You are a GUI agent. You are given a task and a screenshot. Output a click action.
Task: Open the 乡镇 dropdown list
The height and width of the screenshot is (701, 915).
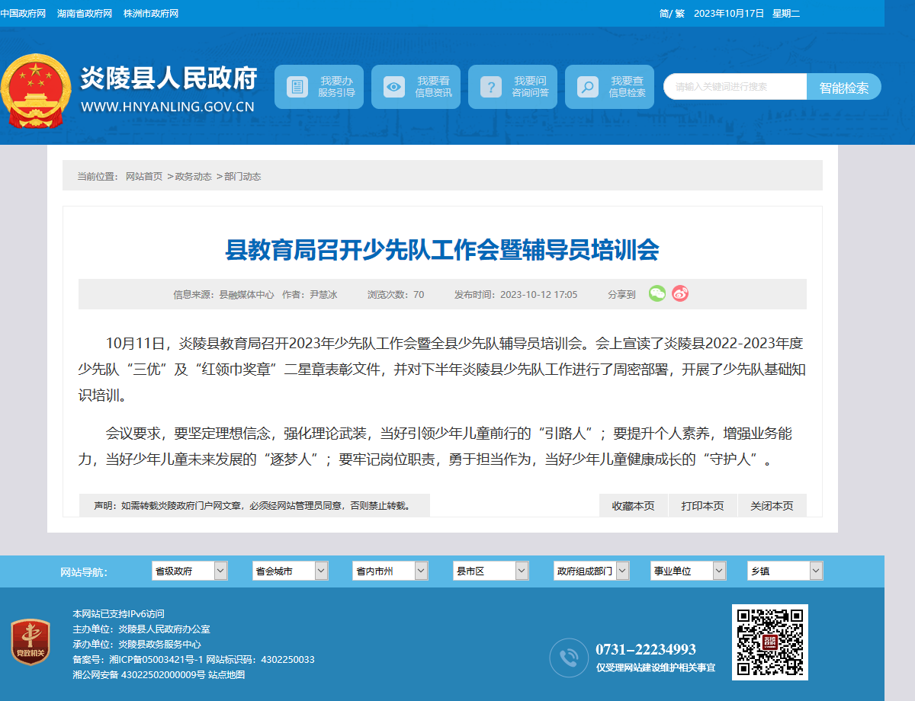785,571
